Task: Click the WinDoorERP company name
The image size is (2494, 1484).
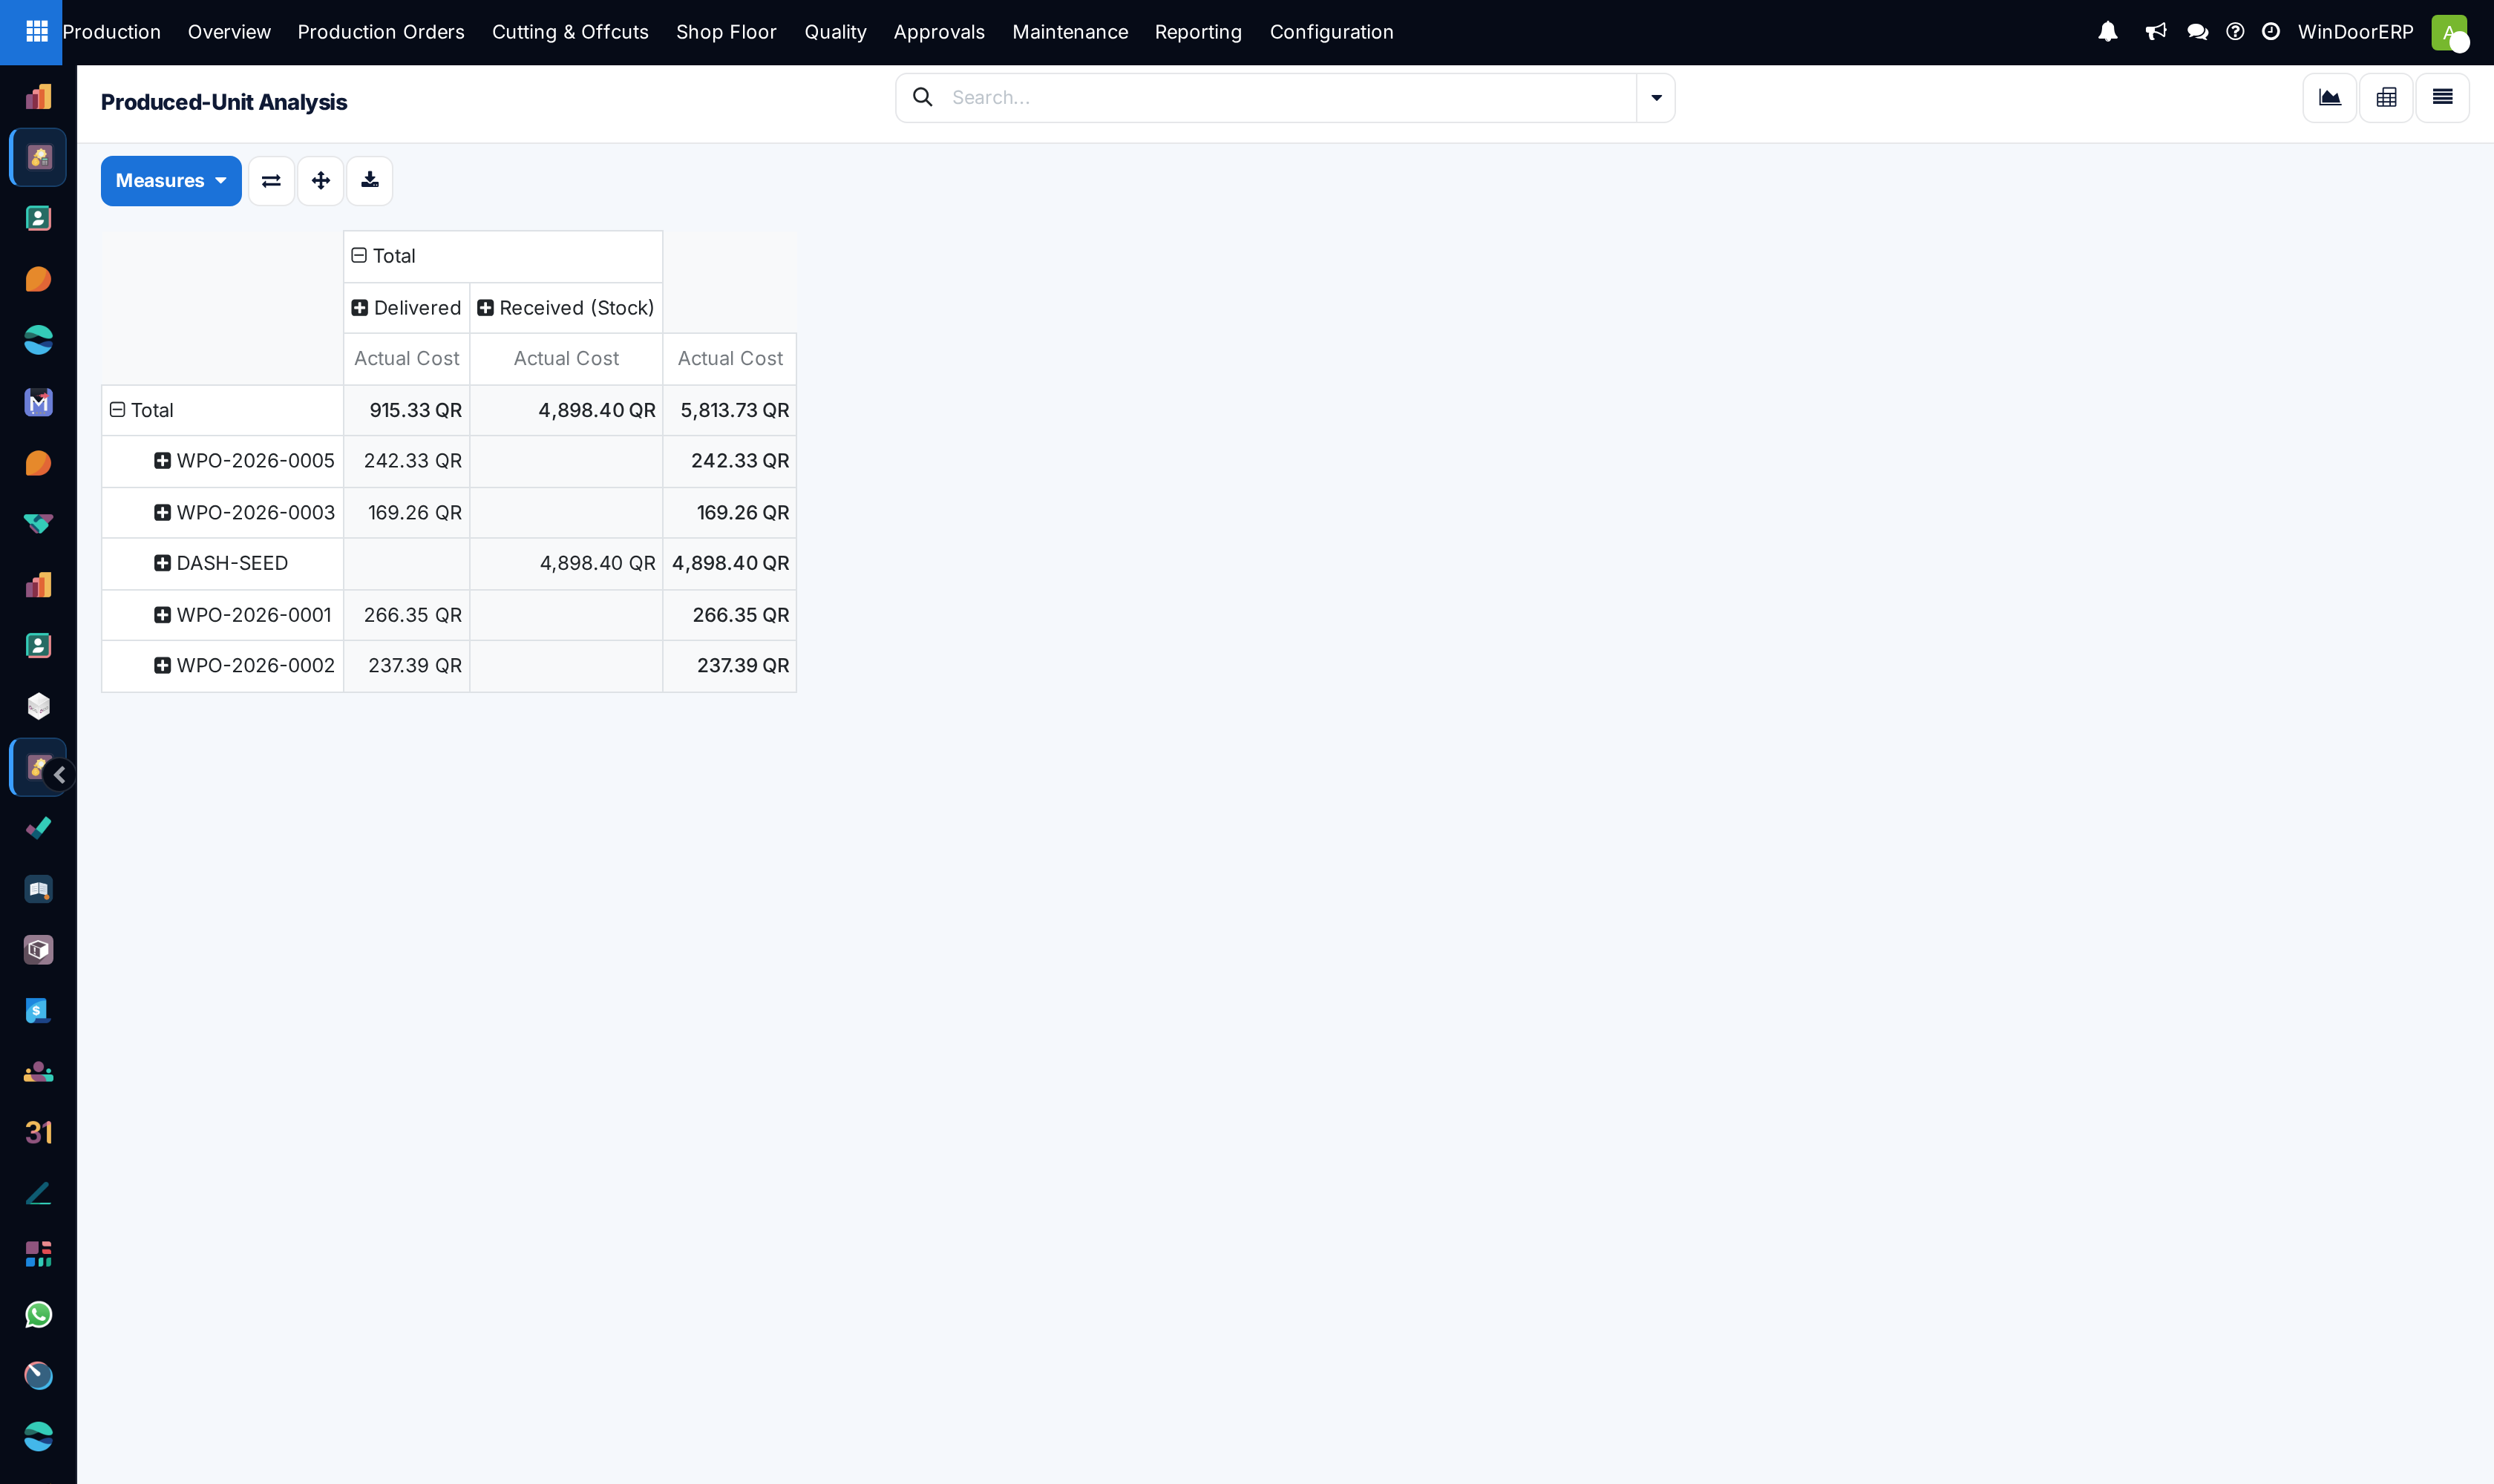Action: click(x=2356, y=32)
